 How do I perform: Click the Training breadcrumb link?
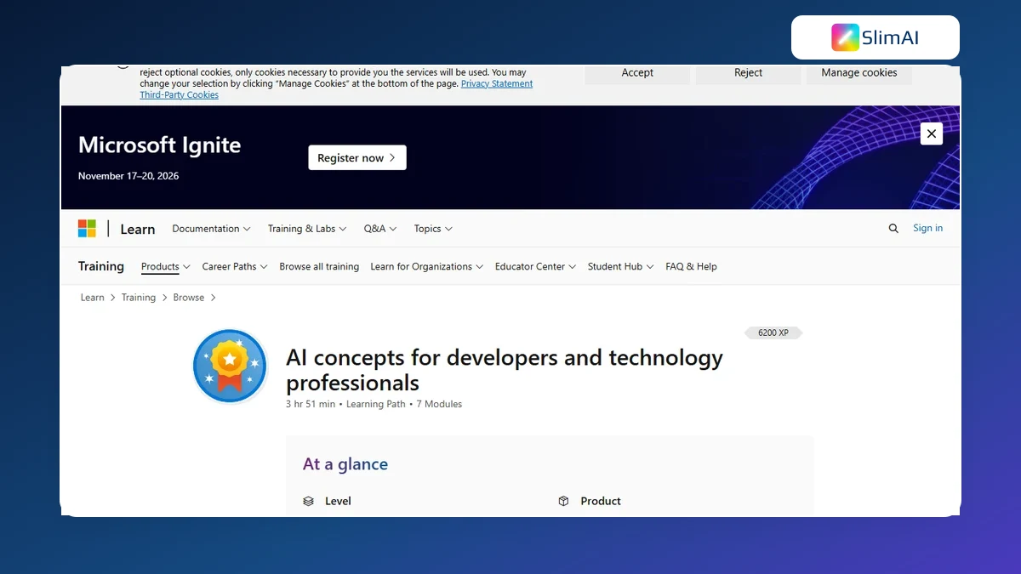[138, 298]
